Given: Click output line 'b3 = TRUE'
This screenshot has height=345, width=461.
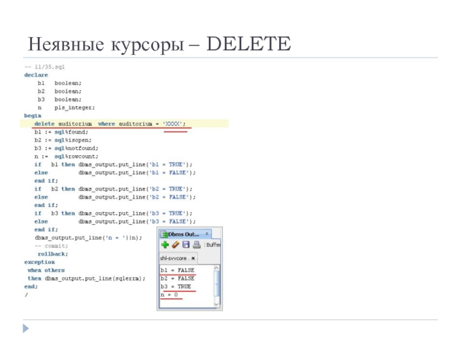Looking at the screenshot, I should click(x=176, y=286).
